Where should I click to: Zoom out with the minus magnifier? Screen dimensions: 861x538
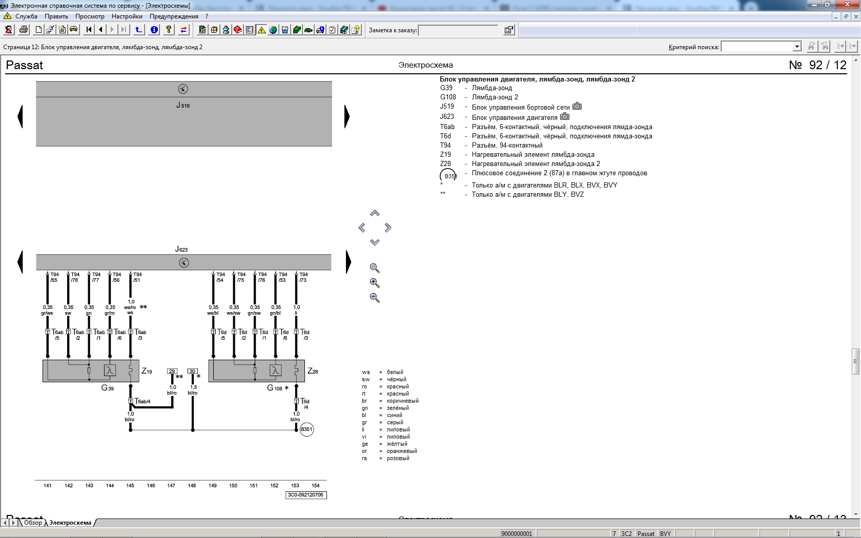coord(375,298)
